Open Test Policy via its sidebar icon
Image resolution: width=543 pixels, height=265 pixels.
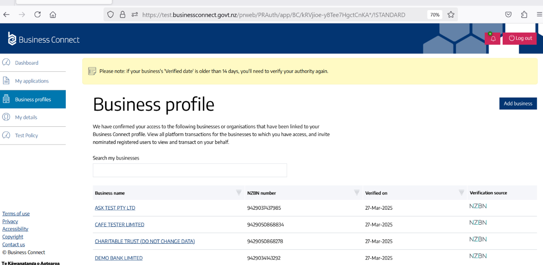[6, 135]
